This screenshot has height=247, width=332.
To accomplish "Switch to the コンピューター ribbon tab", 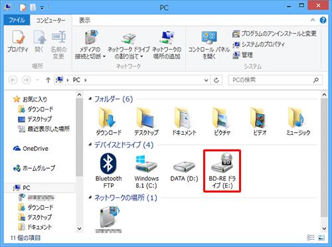I will click(50, 21).
